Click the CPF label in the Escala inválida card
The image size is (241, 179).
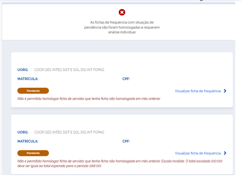coord(126,141)
